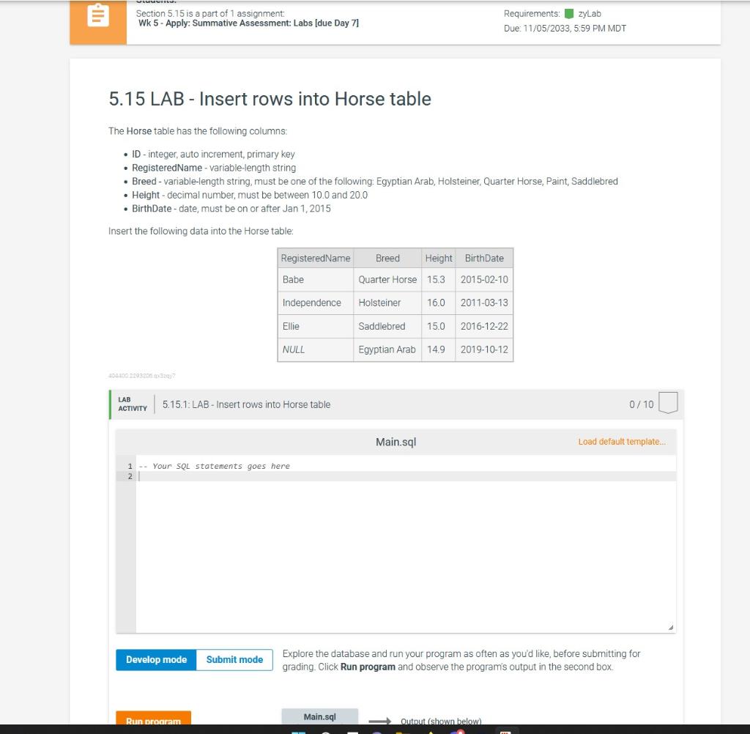Viewport: 750px width, 734px height.
Task: Select Develop mode
Action: tap(155, 659)
